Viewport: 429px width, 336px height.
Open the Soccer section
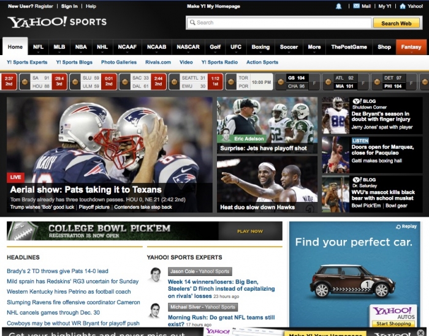(x=289, y=47)
